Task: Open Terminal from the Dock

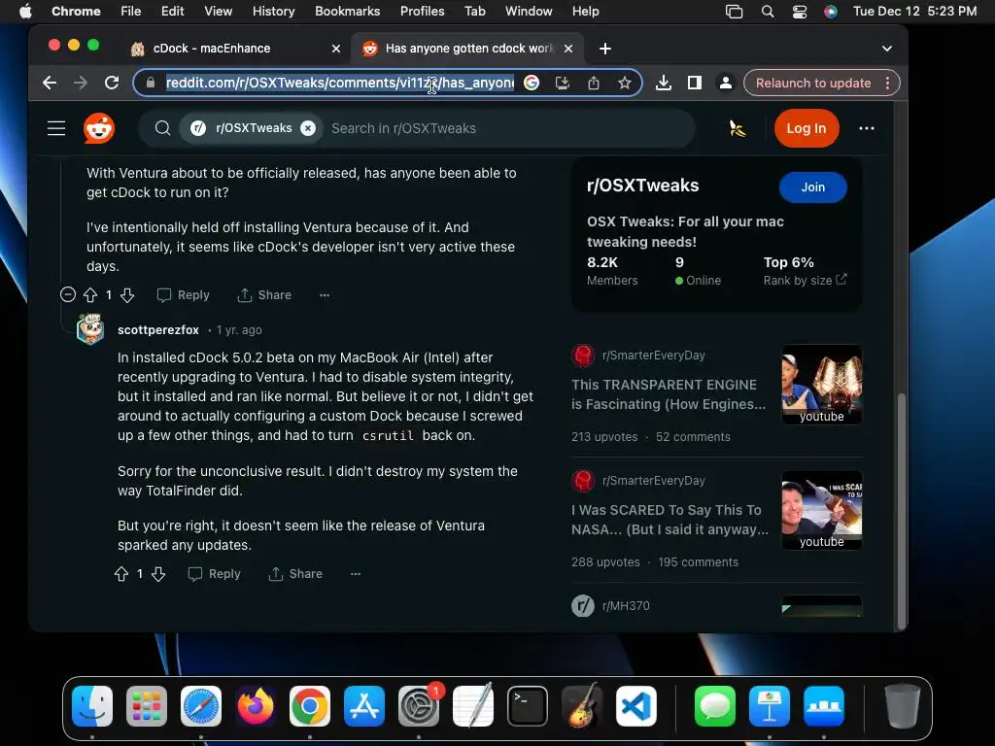Action: coord(528,706)
